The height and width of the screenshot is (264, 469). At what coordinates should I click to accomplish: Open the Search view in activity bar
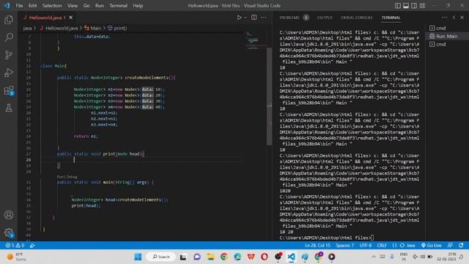9,37
